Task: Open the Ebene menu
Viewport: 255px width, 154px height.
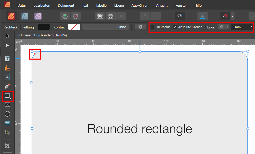Action: pyautogui.click(x=119, y=5)
